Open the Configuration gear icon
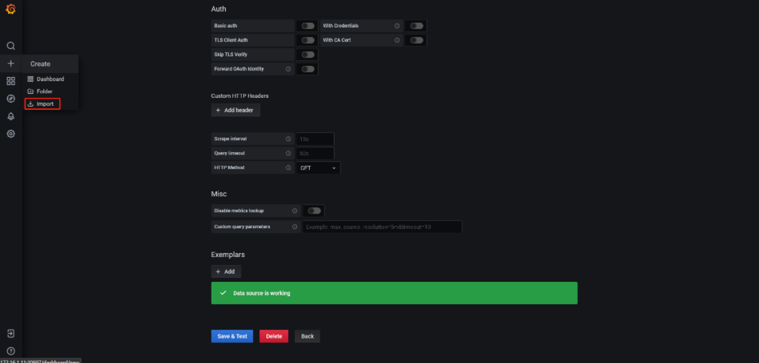This screenshot has height=363, width=759. [x=11, y=134]
